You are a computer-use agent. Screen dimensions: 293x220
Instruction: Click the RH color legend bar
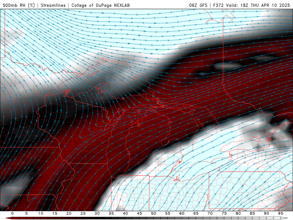click(x=146, y=218)
